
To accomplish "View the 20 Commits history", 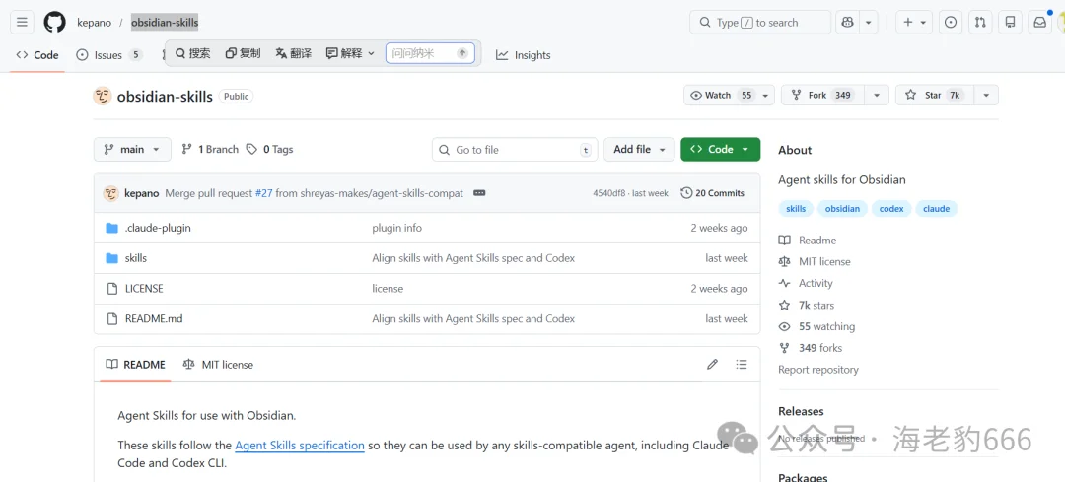I will [x=712, y=193].
